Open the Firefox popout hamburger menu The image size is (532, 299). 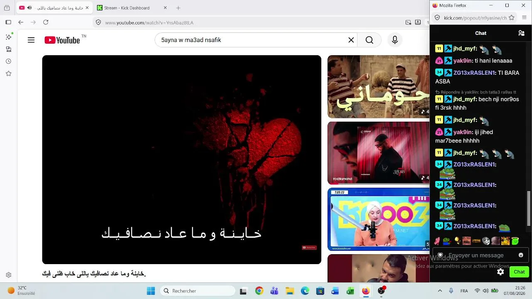(x=524, y=18)
